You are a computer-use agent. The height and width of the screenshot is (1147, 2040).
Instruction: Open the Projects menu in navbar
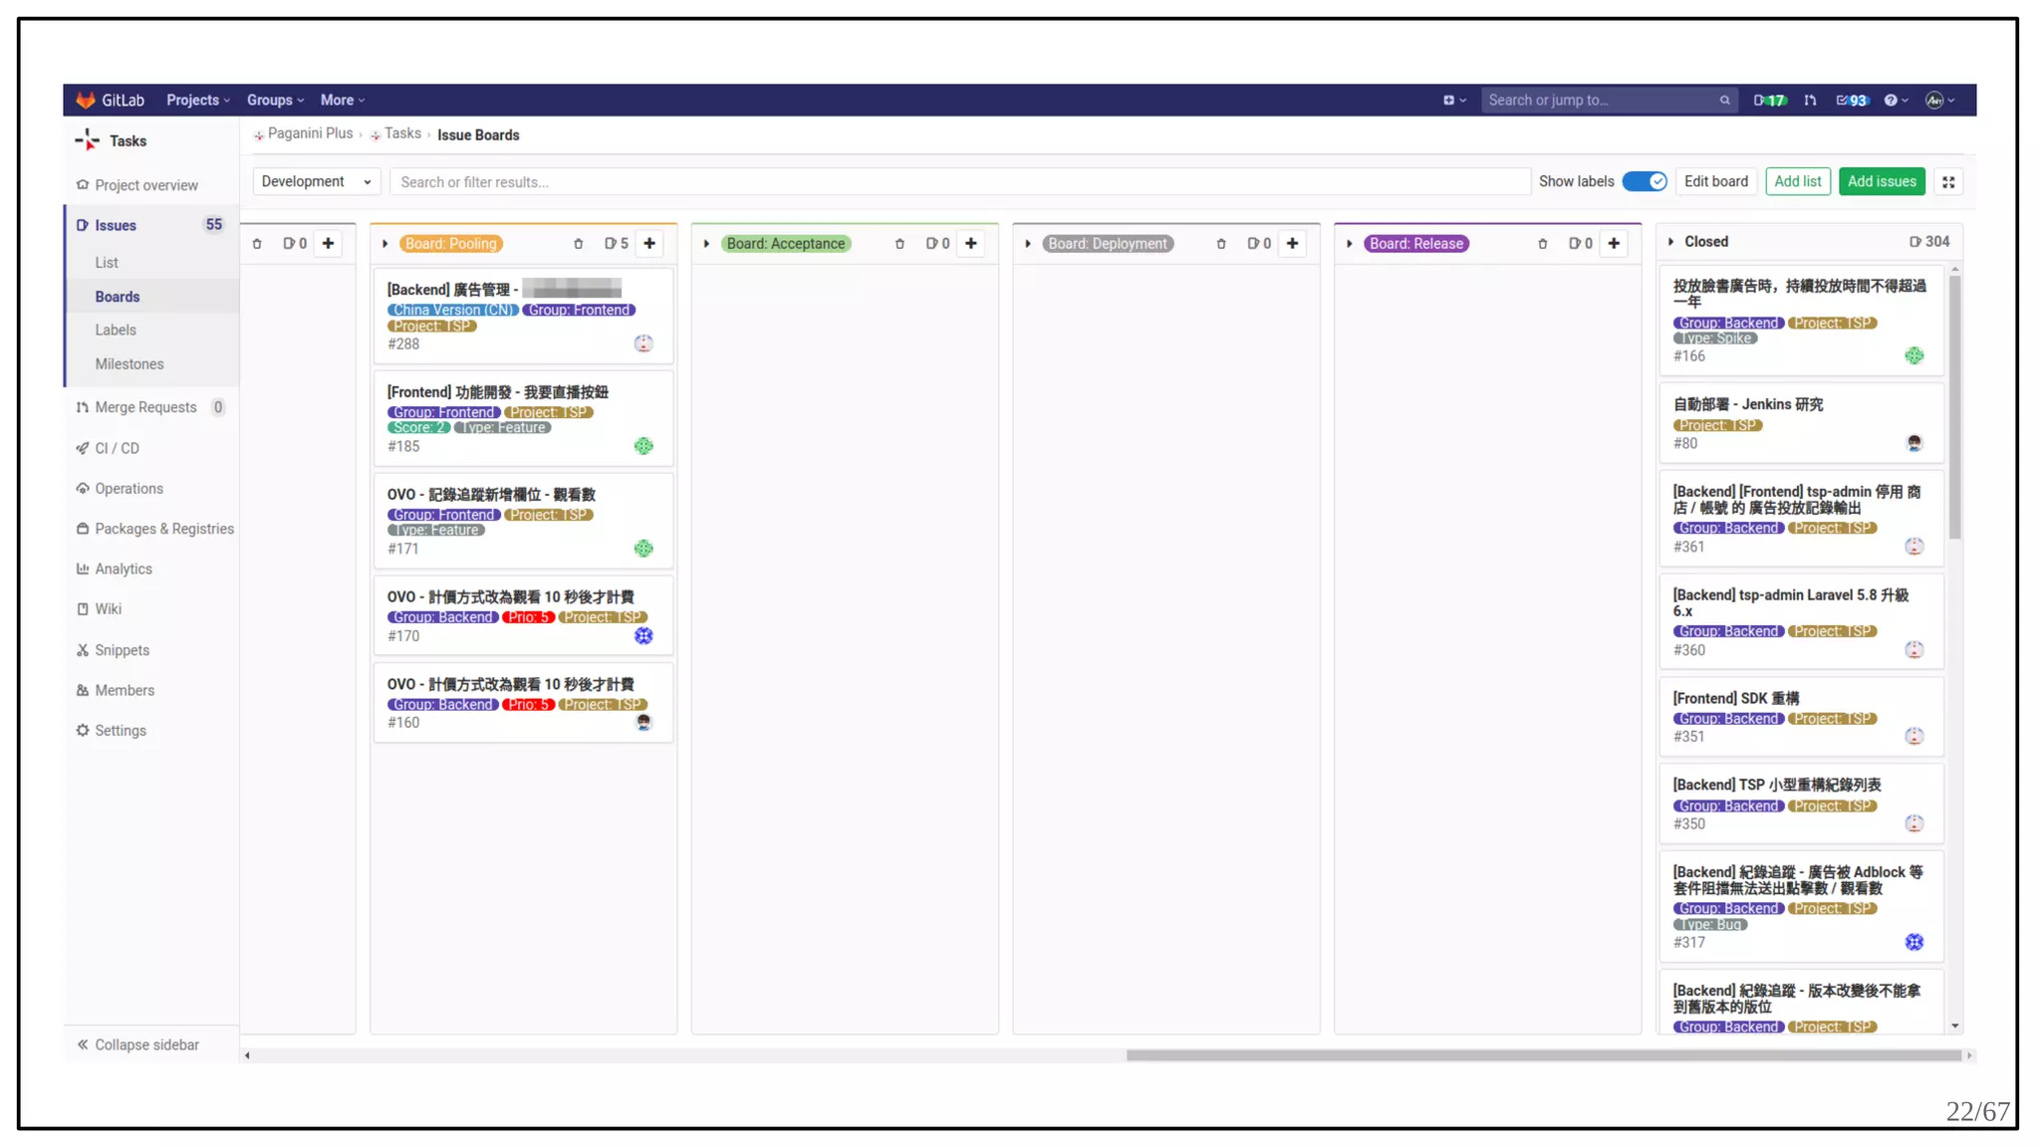click(197, 101)
